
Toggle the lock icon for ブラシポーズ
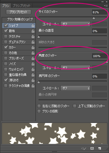33,58
